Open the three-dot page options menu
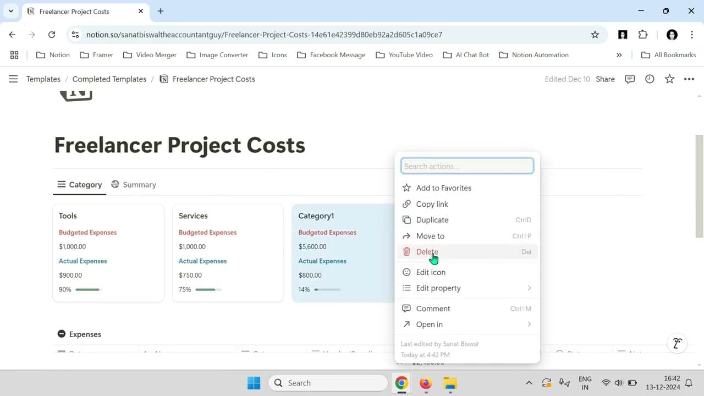This screenshot has width=704, height=396. coord(689,79)
